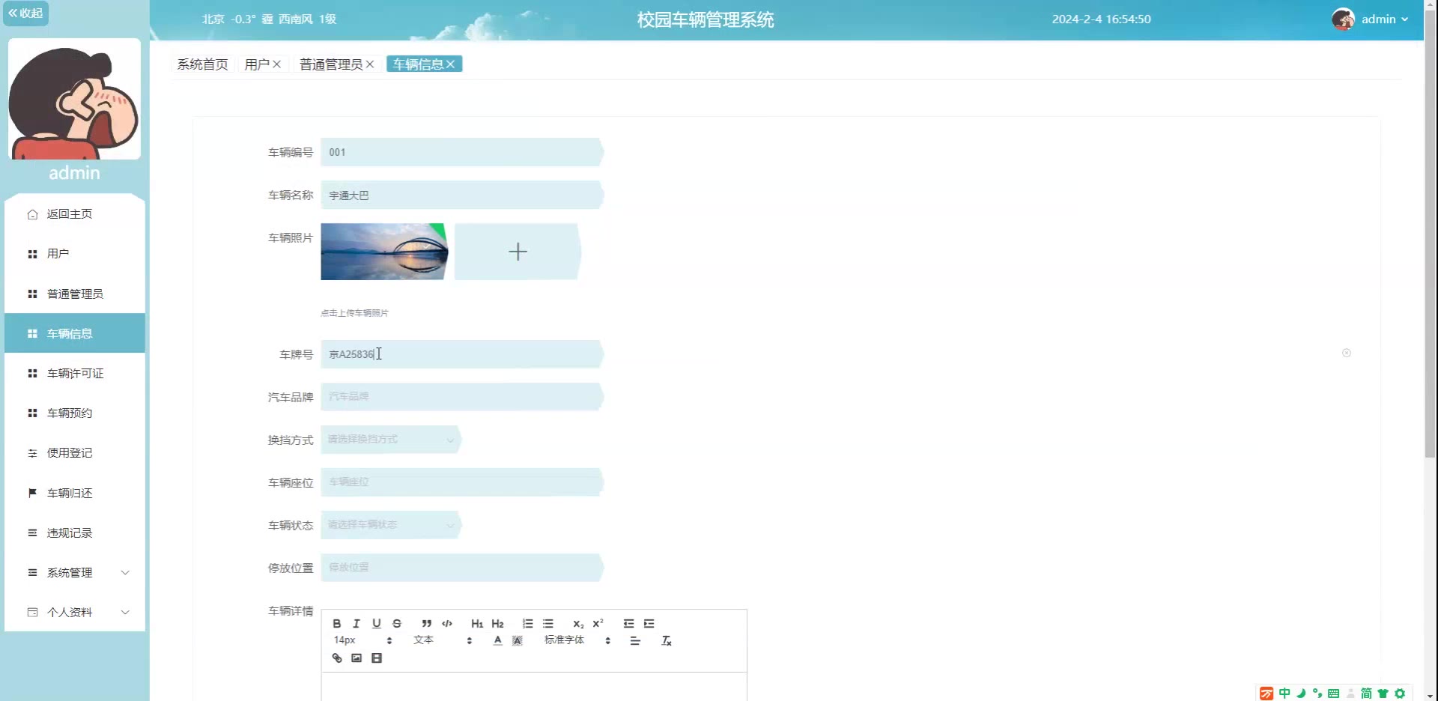Clear text formatting in the editor
The width and height of the screenshot is (1438, 701).
pyautogui.click(x=667, y=640)
